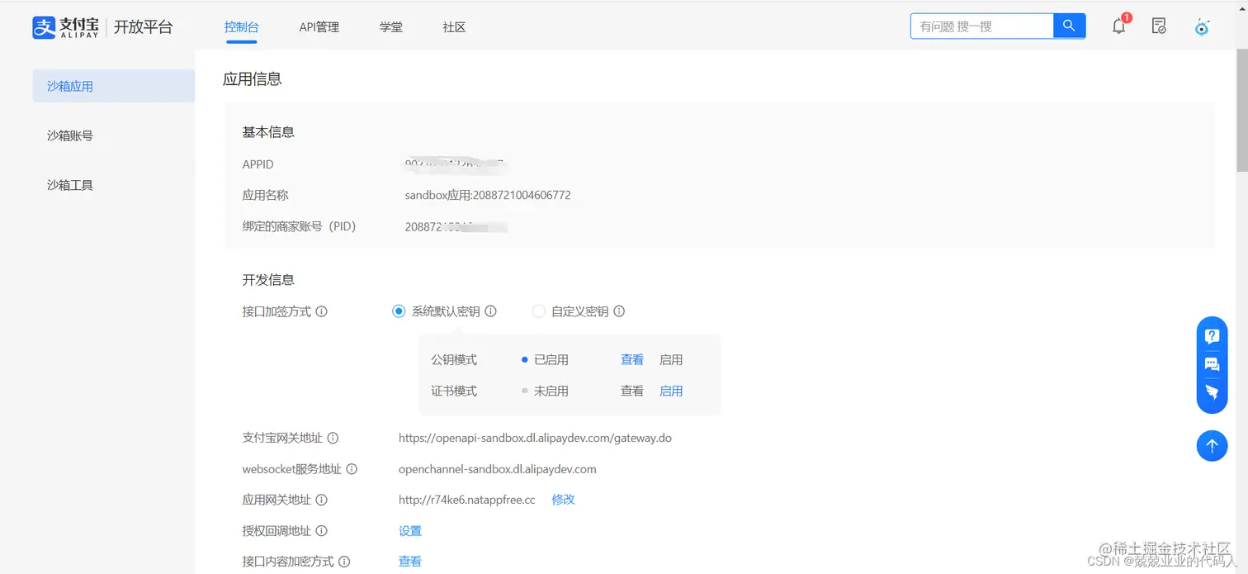Click the openchannel-sandbox.dl.alipaydev.com text

[498, 469]
